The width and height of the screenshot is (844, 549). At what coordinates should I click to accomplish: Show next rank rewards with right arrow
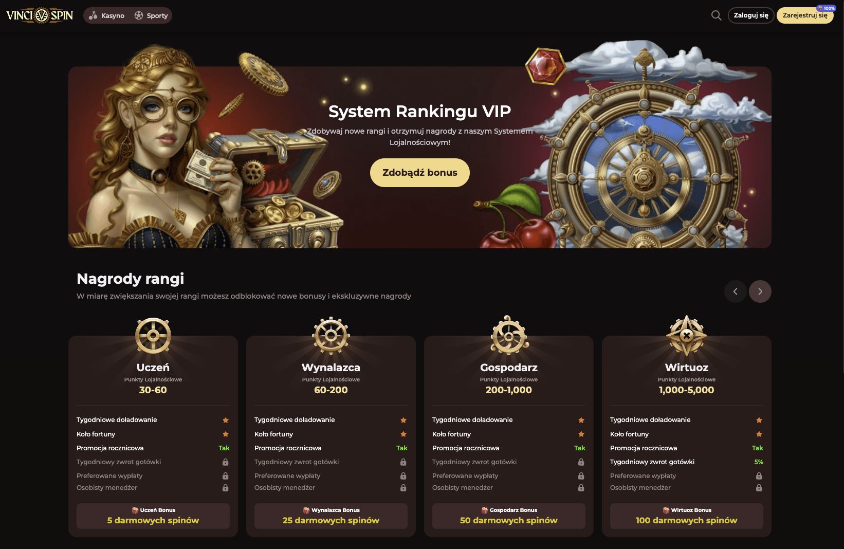(x=760, y=291)
